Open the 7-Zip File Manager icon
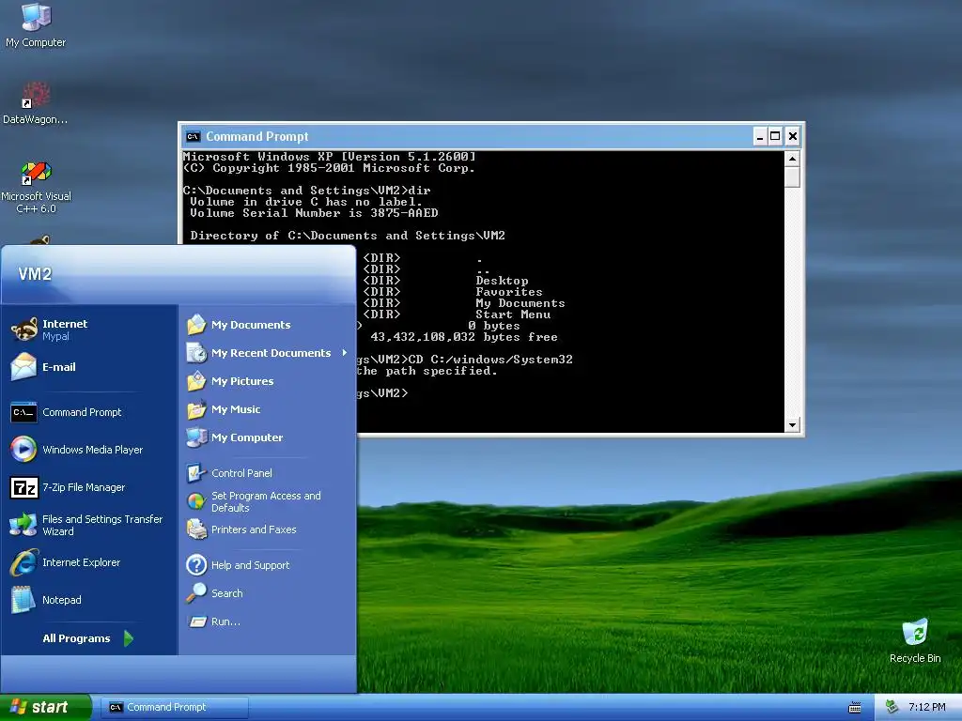The image size is (962, 721). coord(23,487)
